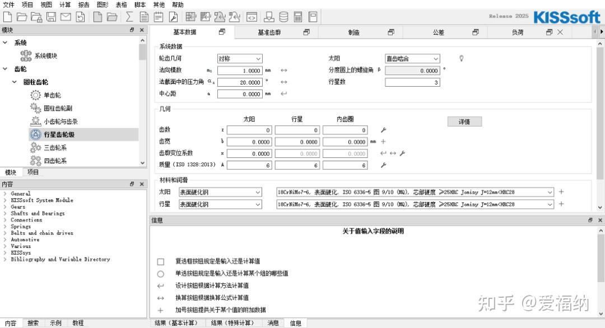The image size is (605, 328).
Task: Click the lightbulb hint icon beside 直齿啮合
Action: point(461,59)
